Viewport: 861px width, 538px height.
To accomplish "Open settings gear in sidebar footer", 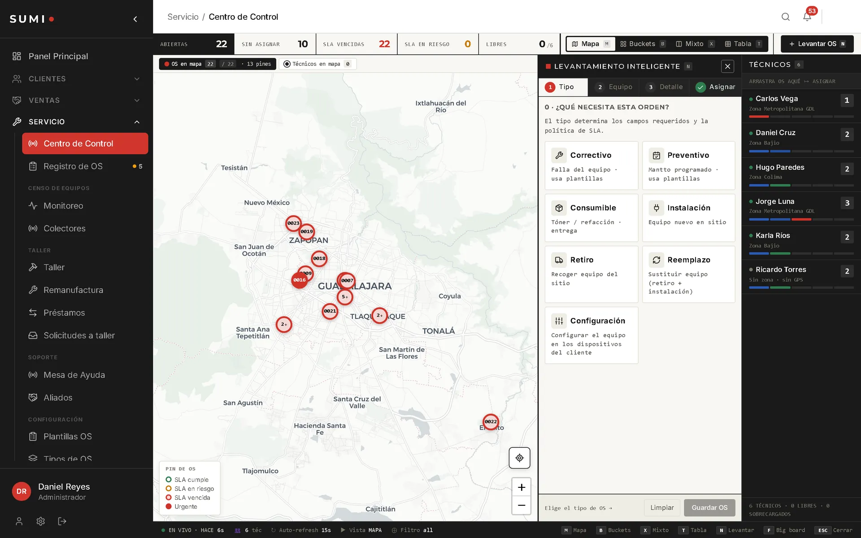I will (x=40, y=521).
